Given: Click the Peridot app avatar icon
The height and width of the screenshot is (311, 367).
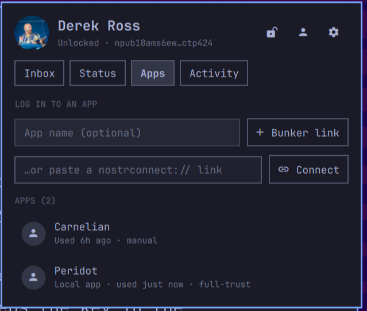Looking at the screenshot, I should pos(33,278).
